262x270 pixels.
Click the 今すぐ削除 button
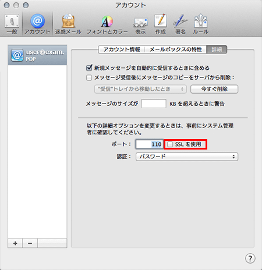click(214, 89)
